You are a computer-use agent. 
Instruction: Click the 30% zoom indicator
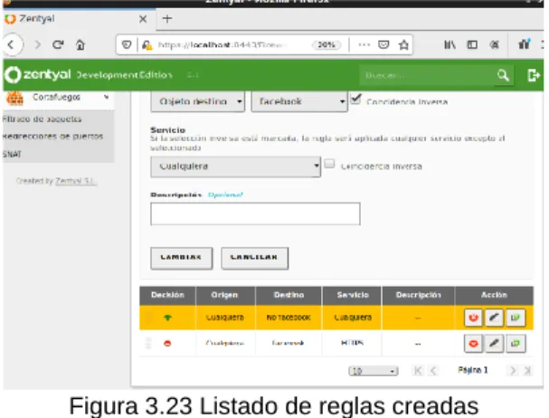327,45
